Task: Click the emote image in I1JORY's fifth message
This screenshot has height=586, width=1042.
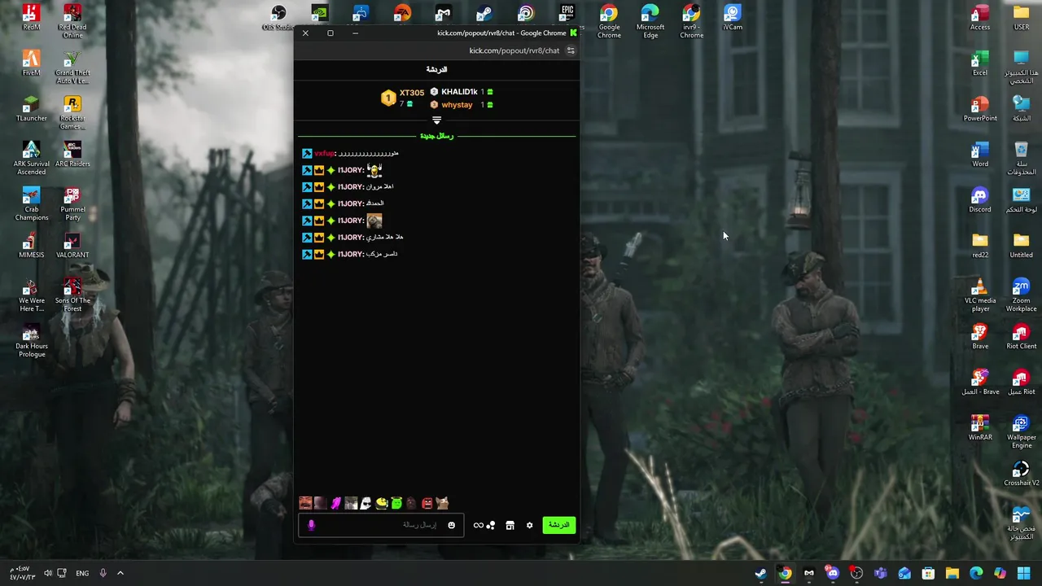Action: click(374, 221)
